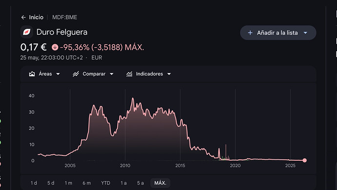Open the Indicadores dropdown menu

click(148, 74)
